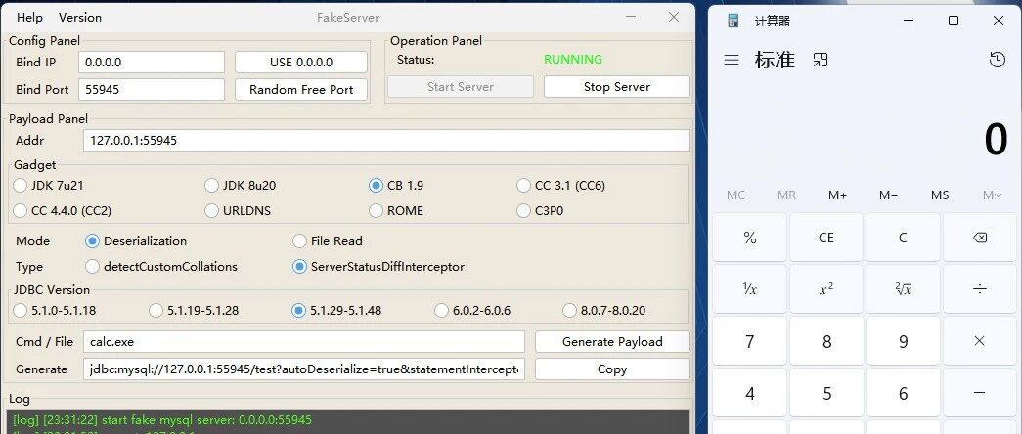
Task: Click the x squared key in Calculator
Action: 826,288
